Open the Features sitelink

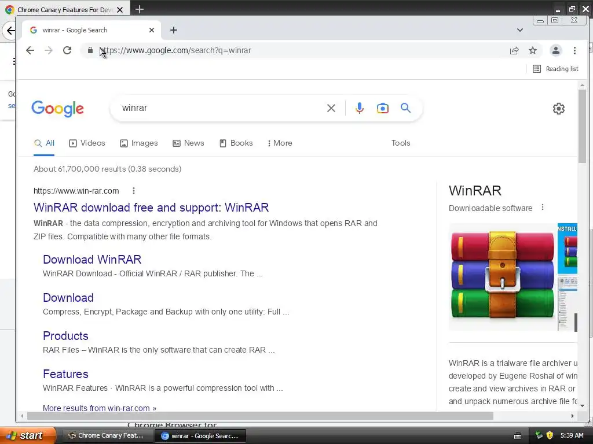click(x=65, y=374)
